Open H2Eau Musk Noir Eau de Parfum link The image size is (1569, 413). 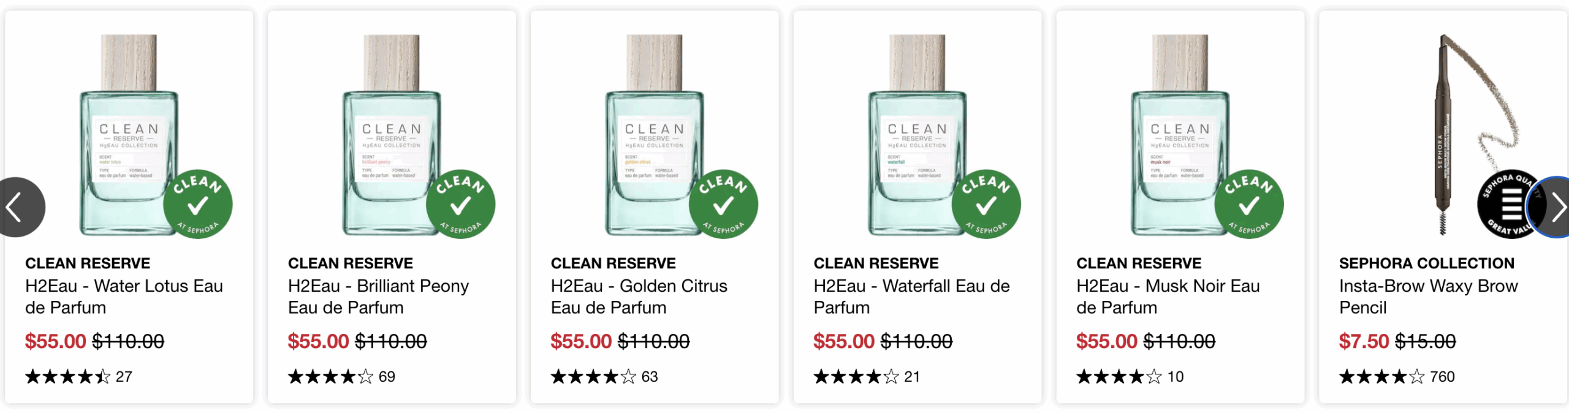(1168, 297)
